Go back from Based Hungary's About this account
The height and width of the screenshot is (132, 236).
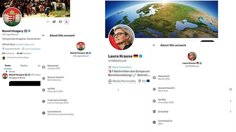(44, 35)
